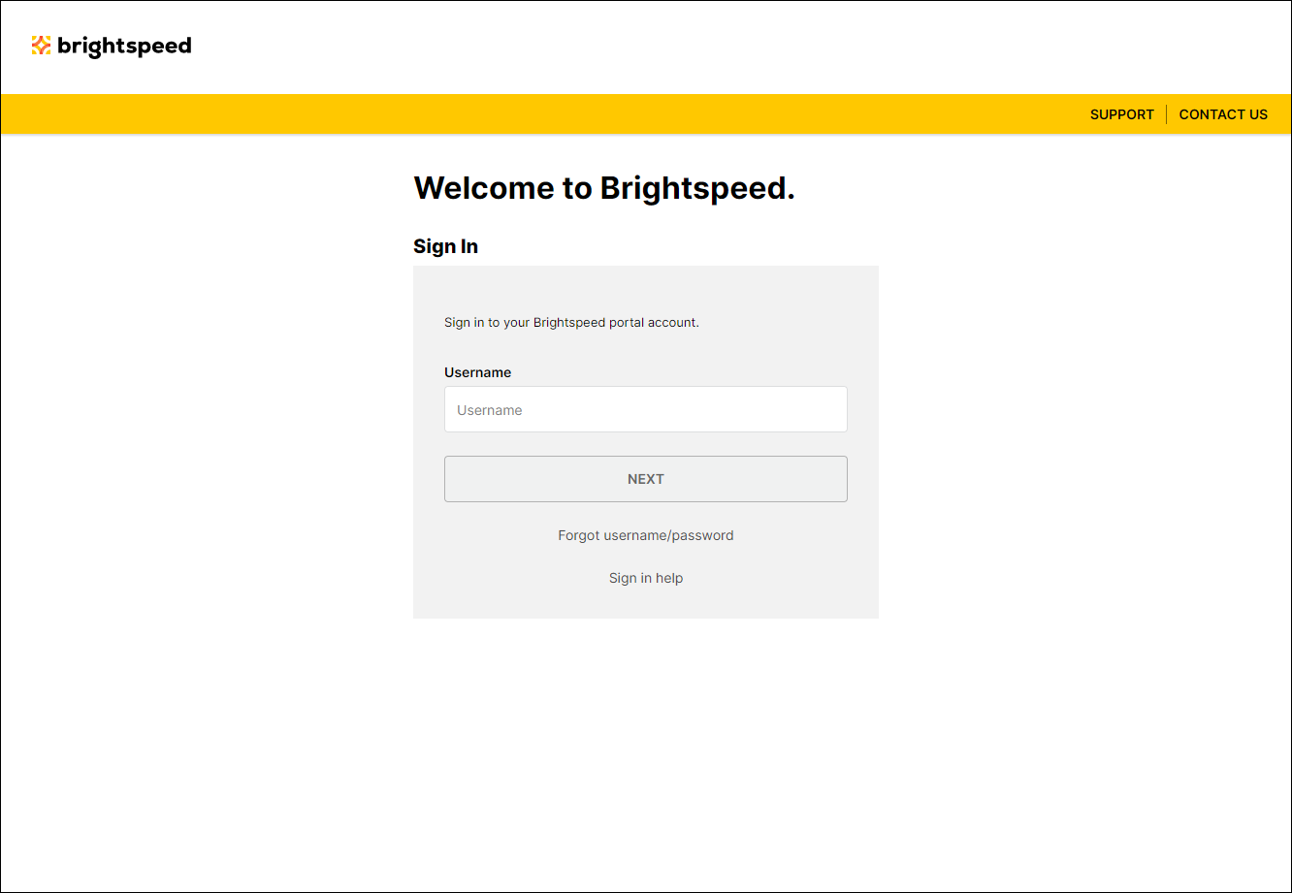The width and height of the screenshot is (1292, 893).
Task: Open the CONTACT US link
Action: 1223,114
